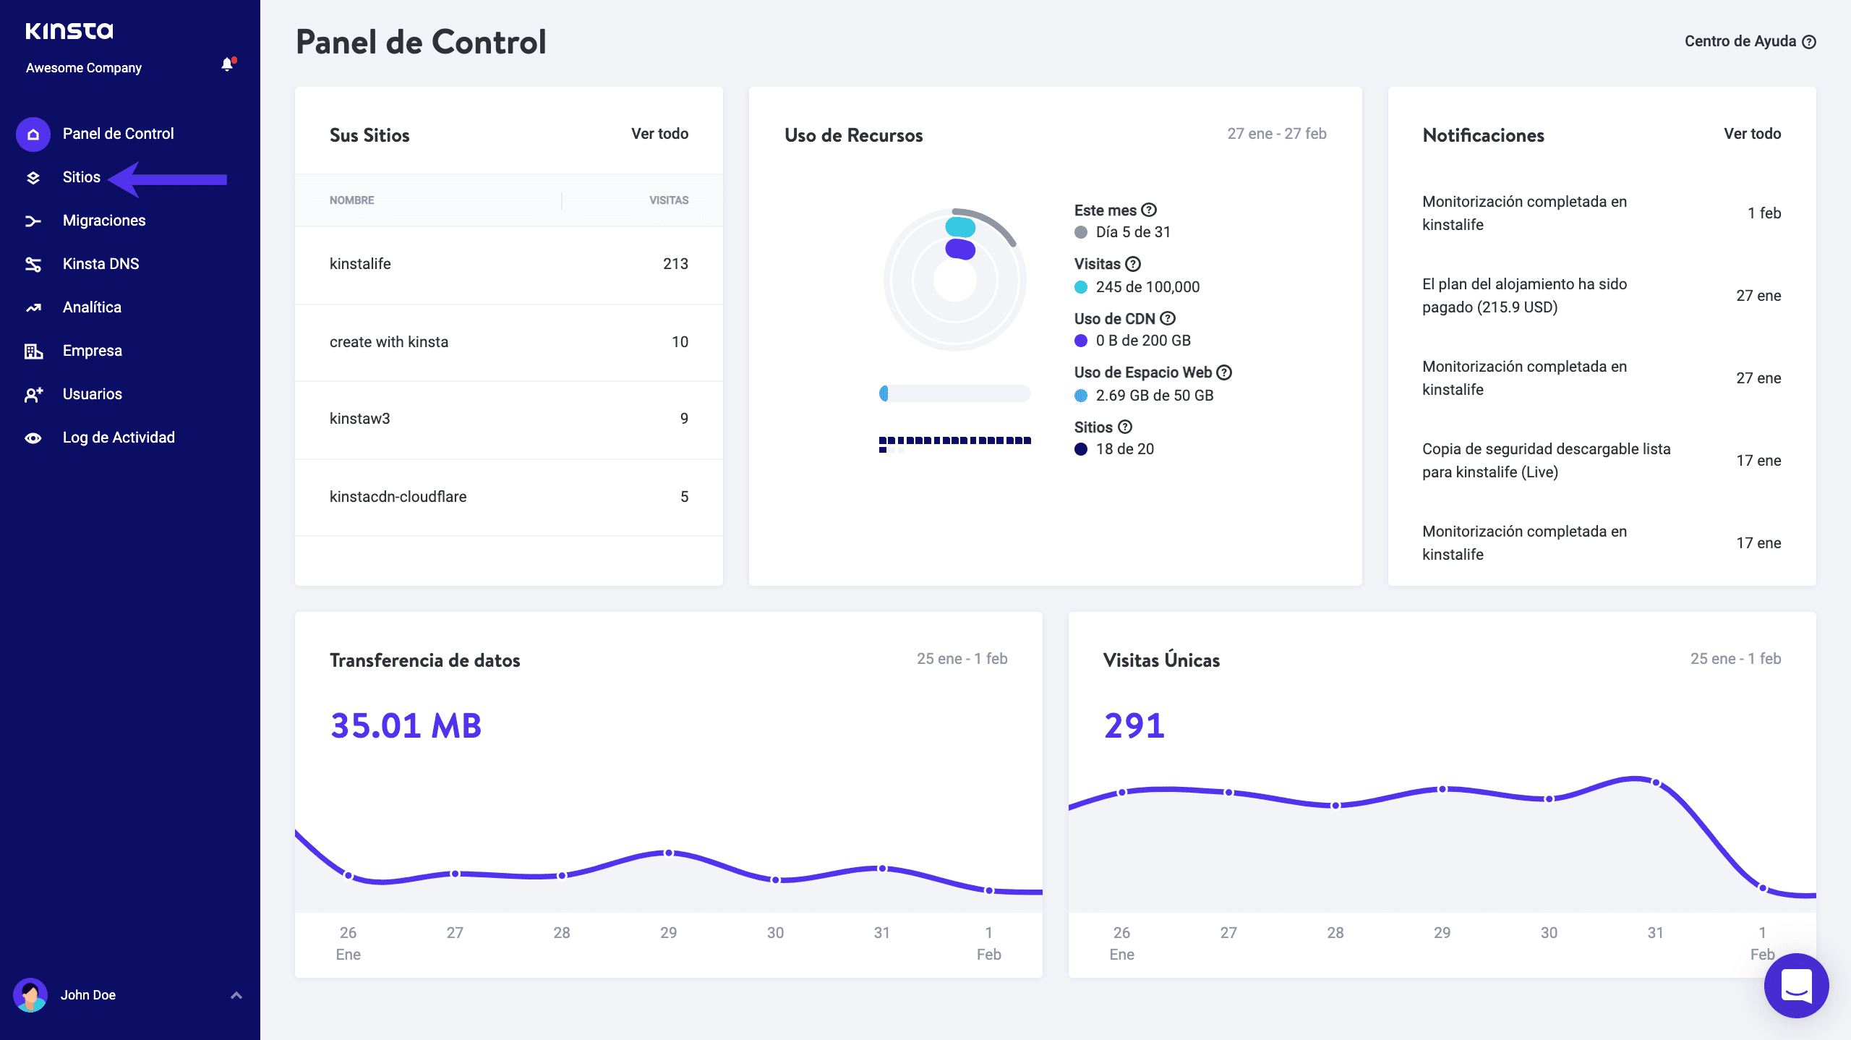This screenshot has width=1851, height=1040.
Task: Click help icon beside Uso de CDN
Action: pyautogui.click(x=1168, y=318)
